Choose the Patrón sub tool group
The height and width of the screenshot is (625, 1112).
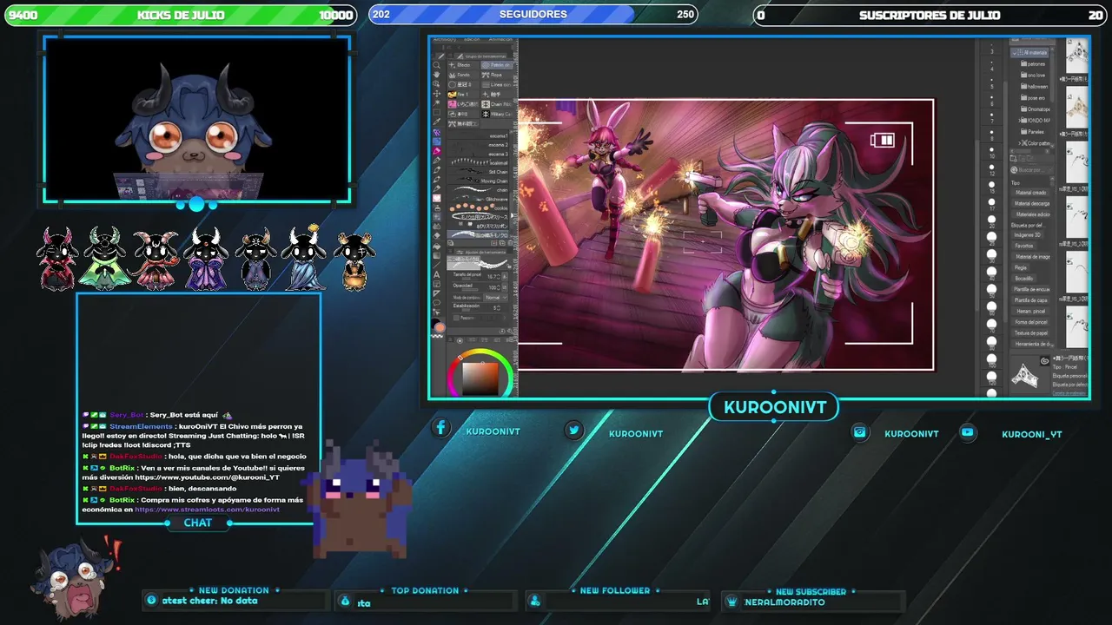click(x=497, y=65)
